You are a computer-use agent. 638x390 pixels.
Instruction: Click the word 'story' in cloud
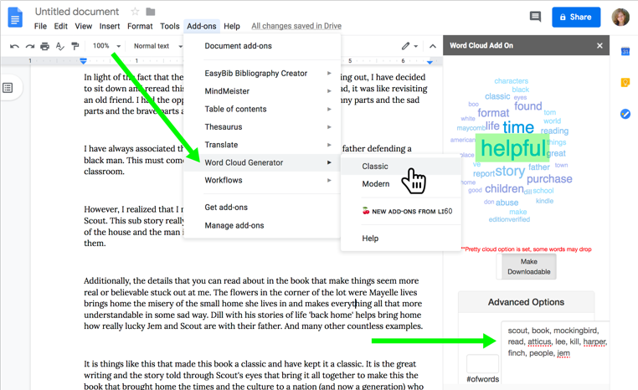click(x=510, y=172)
